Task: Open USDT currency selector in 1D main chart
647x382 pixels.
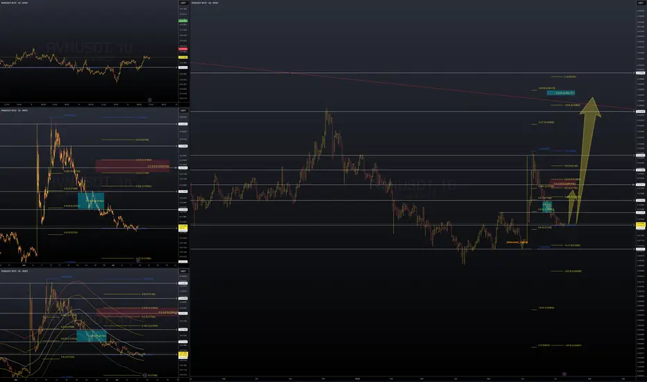Action: (640, 3)
